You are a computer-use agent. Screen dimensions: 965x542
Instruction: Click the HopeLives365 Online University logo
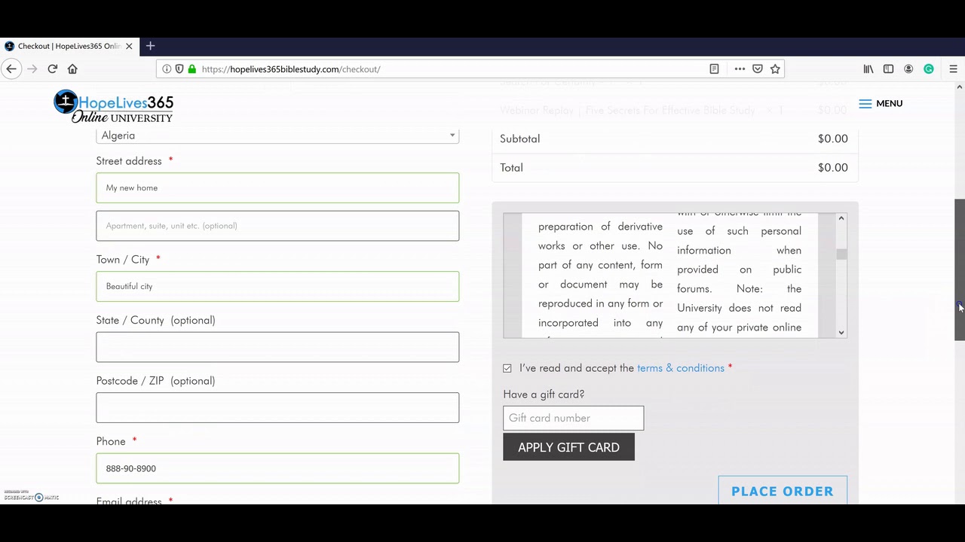[114, 106]
